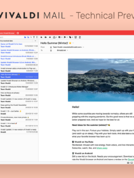Click the sender contact icon beside From
The image size is (134, 178).
point(51,47)
